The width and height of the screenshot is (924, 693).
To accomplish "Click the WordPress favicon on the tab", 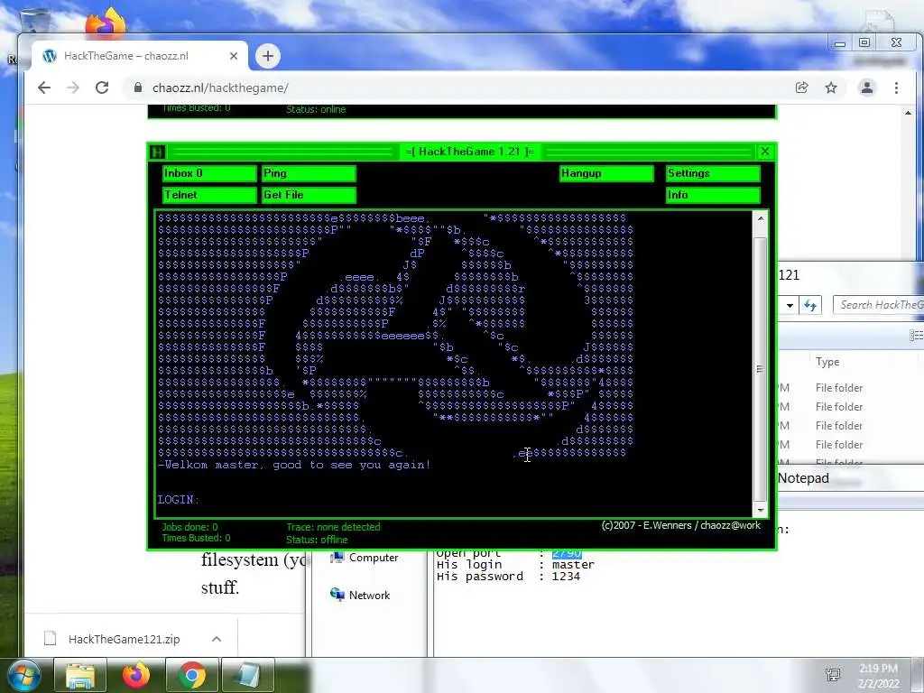I will coord(50,56).
